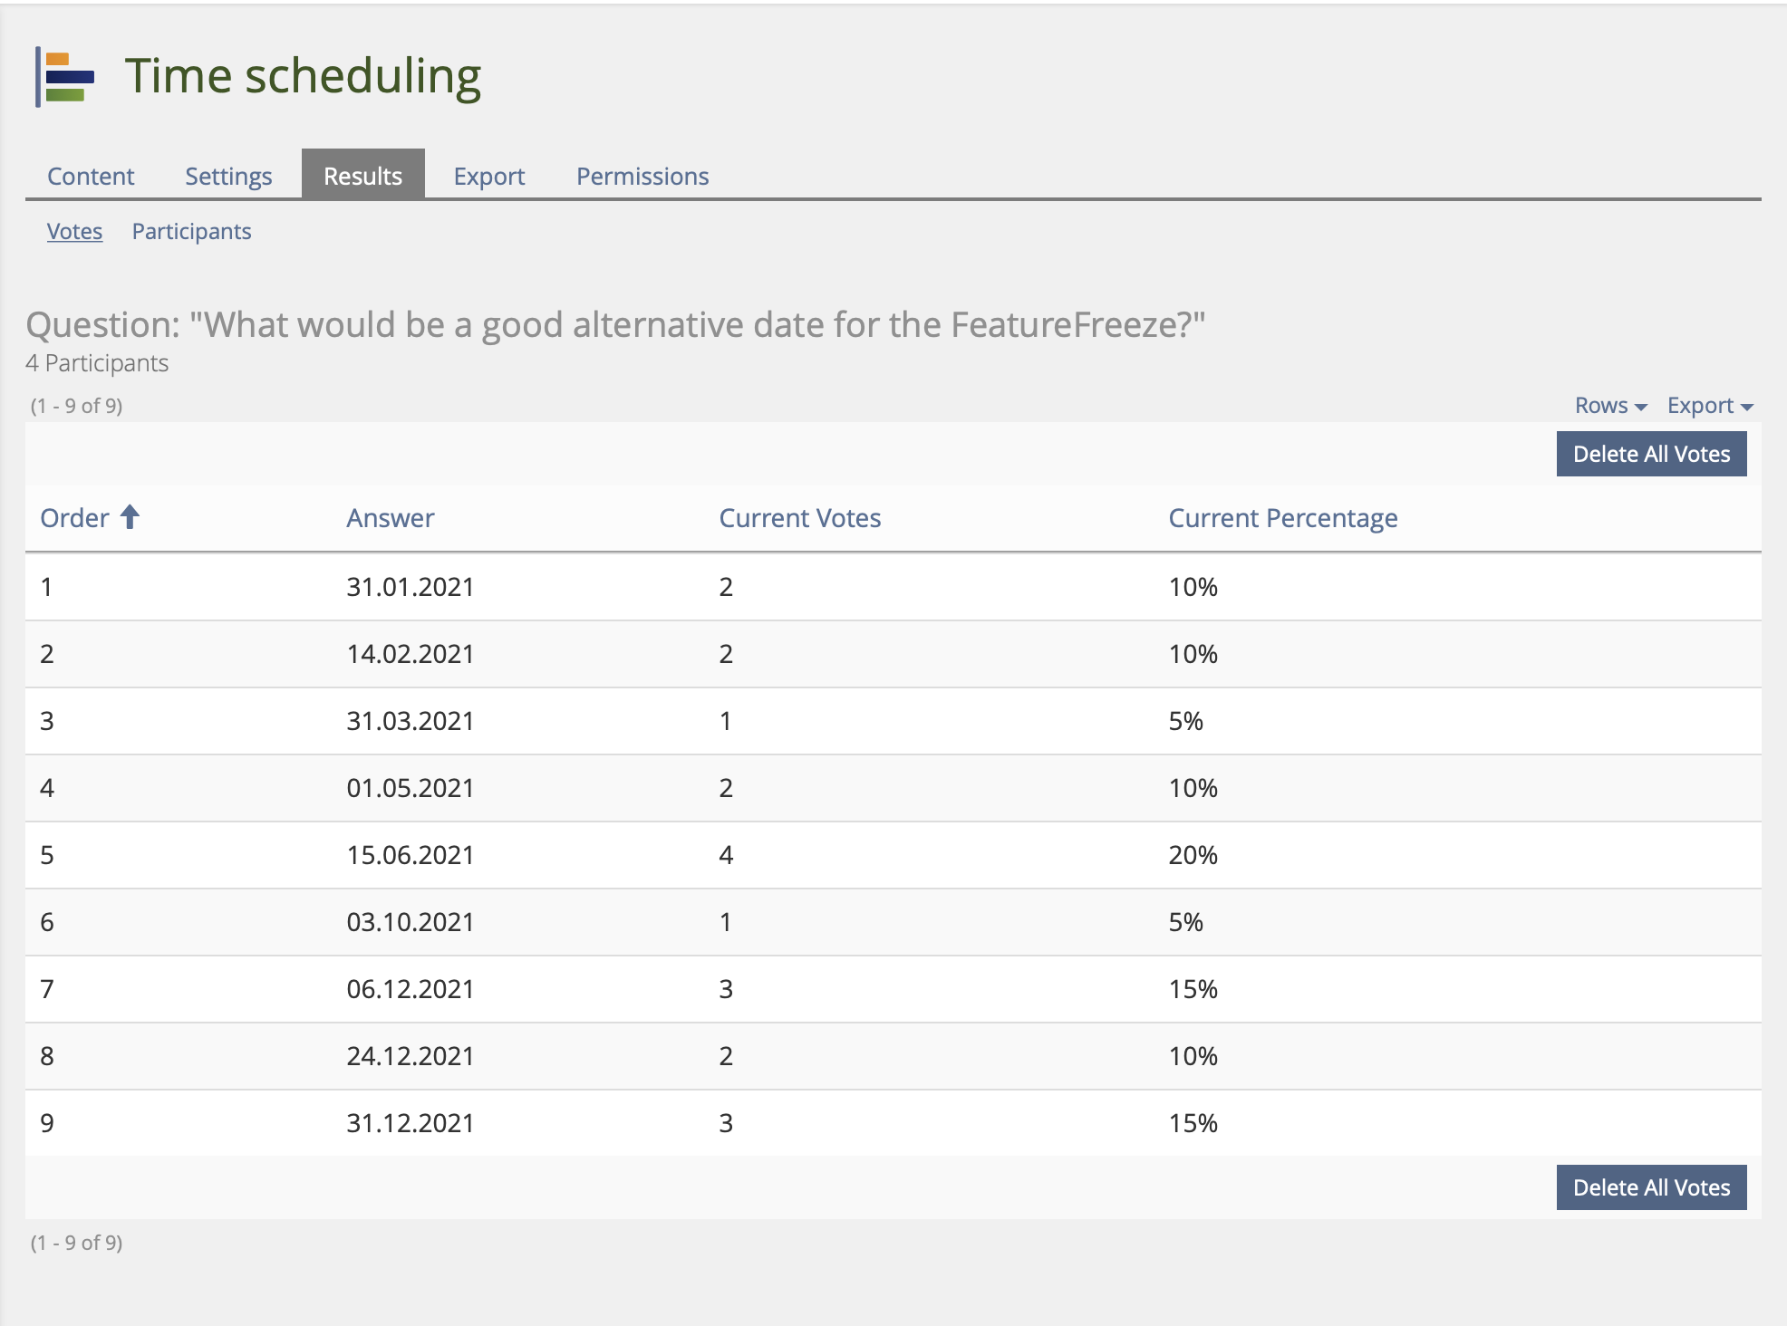Open the Permissions tab

[642, 176]
